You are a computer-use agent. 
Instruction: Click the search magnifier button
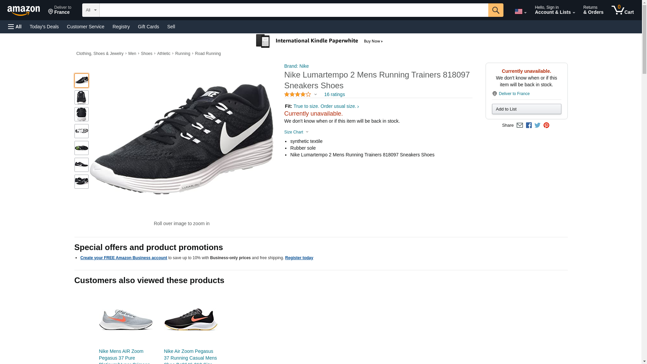tap(495, 10)
